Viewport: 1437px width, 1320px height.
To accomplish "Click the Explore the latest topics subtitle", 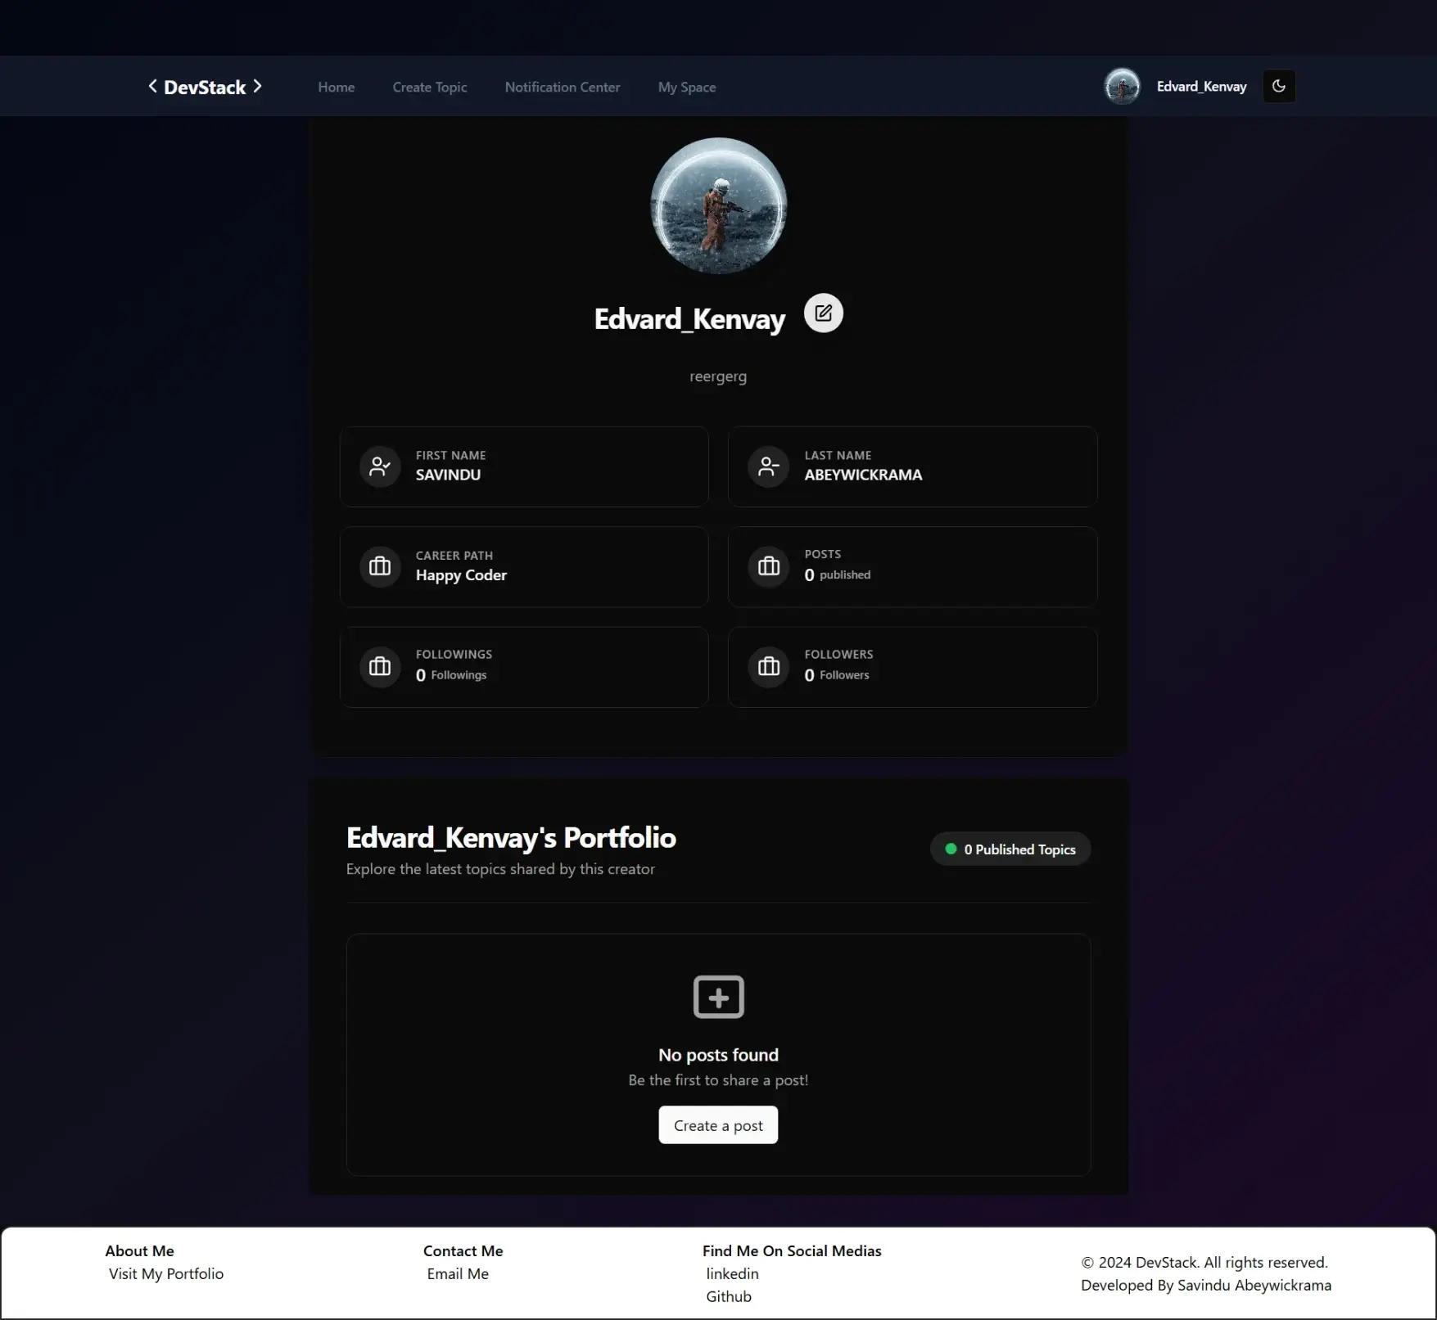I will pos(500,869).
